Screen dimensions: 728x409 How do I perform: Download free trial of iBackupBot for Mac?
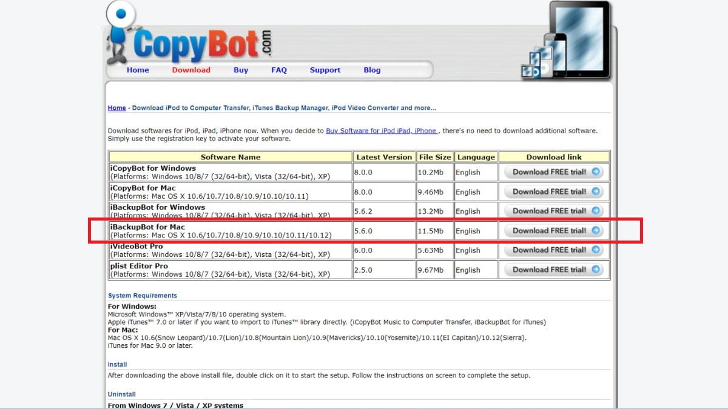[549, 230]
